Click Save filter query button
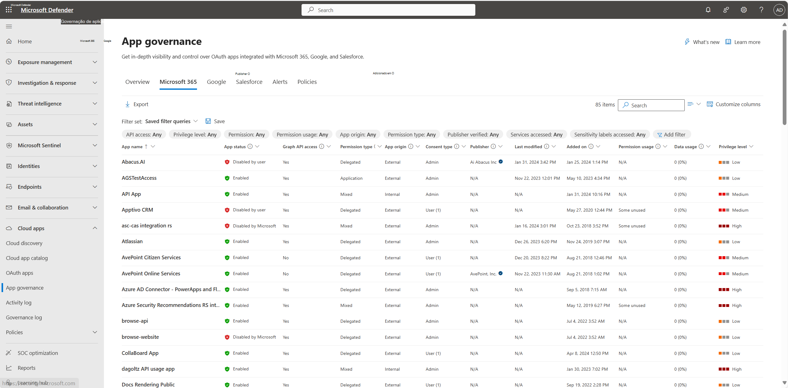788x388 pixels. [215, 121]
